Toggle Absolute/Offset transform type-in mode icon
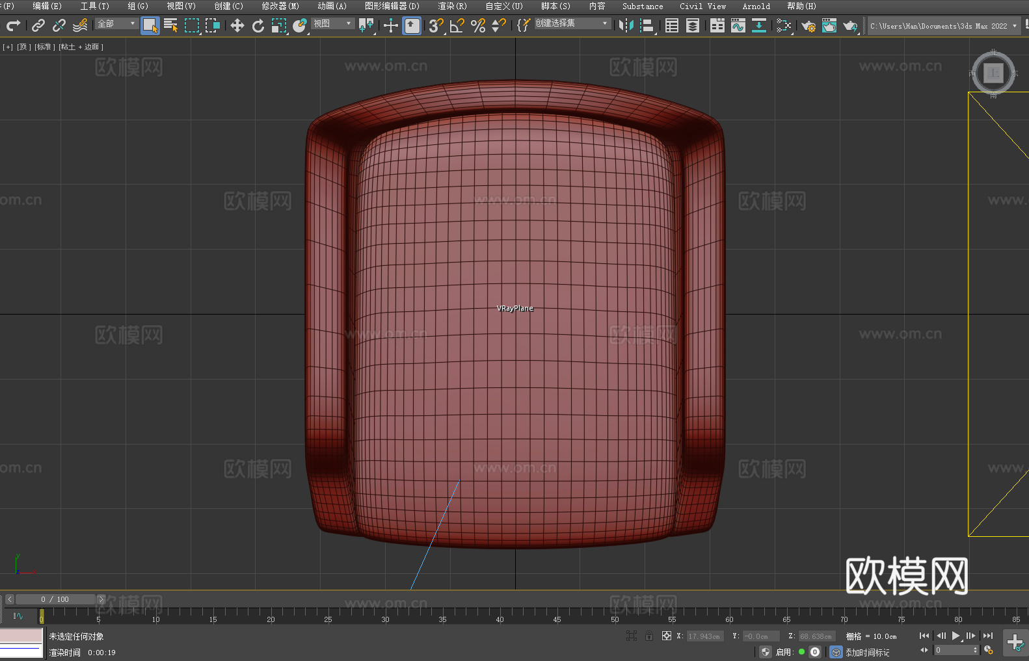The width and height of the screenshot is (1029, 661). coord(667,636)
